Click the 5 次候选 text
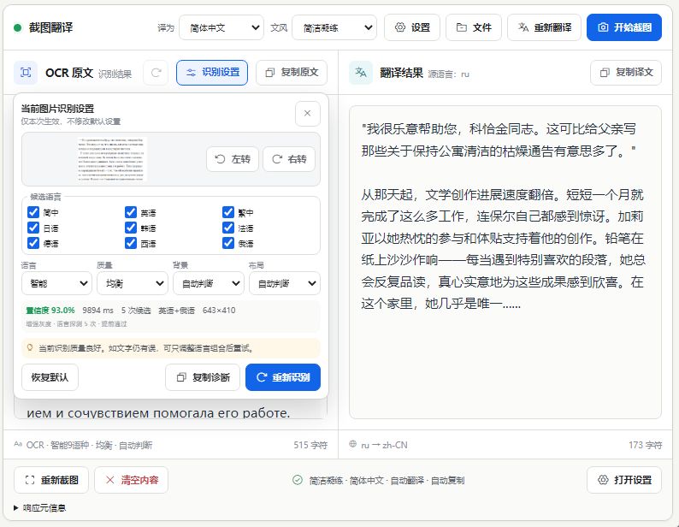The image size is (679, 527). (136, 311)
